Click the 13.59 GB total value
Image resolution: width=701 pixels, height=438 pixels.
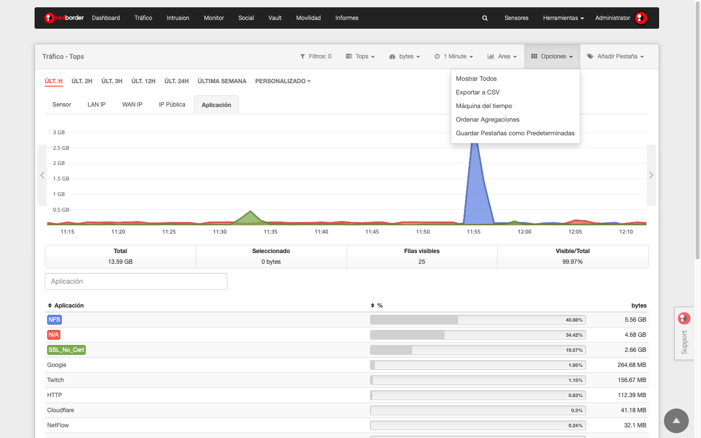coord(120,262)
